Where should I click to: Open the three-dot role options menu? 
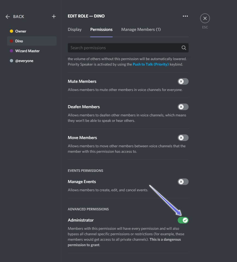(185, 16)
